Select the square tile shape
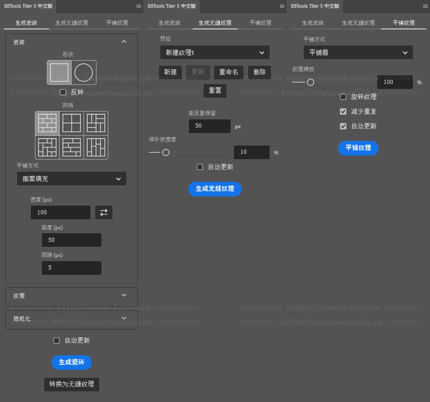430x402 pixels. pyautogui.click(x=59, y=73)
